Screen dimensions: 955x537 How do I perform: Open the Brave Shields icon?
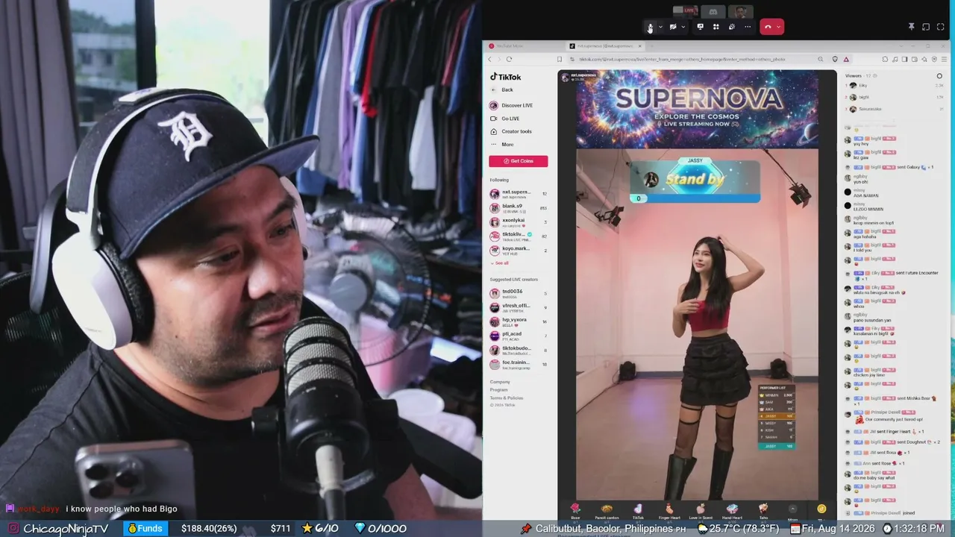coord(836,59)
